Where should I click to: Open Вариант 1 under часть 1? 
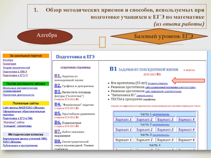[123, 119]
